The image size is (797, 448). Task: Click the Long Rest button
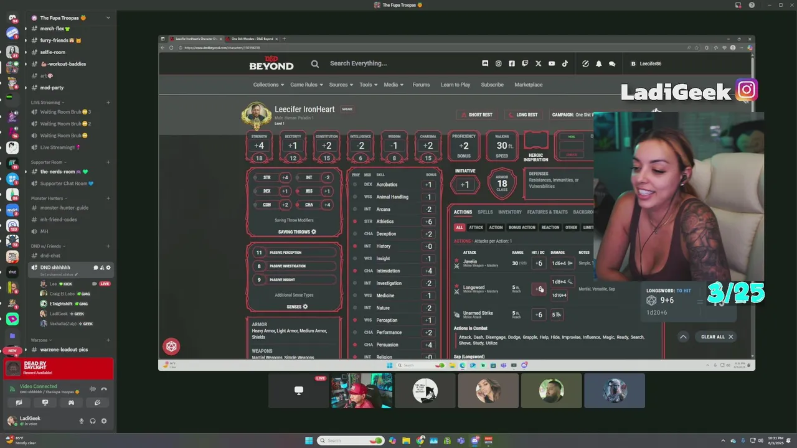(x=523, y=115)
